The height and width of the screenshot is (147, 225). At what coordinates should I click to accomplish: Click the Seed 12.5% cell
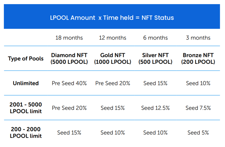coord(155,108)
